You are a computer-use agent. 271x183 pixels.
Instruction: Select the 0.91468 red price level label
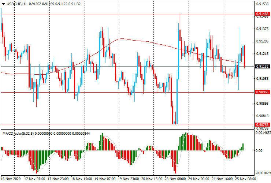tap(263, 14)
